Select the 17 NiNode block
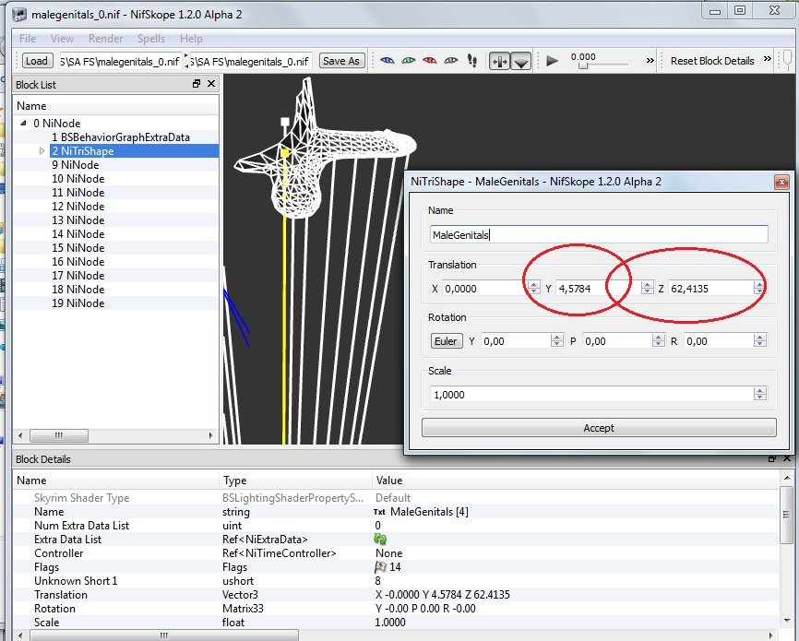This screenshot has width=799, height=641. pos(78,275)
